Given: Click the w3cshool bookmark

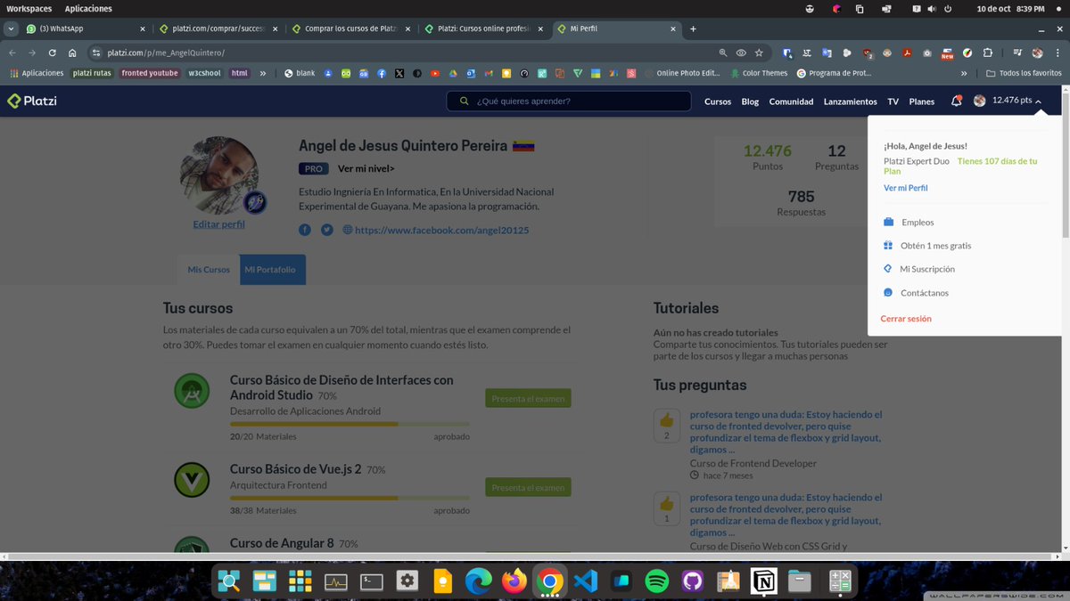Looking at the screenshot, I should click(205, 73).
